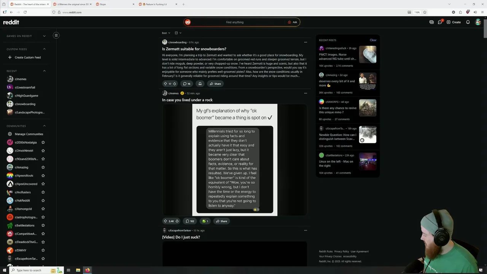Viewport: 487px width, 274px height.
Task: Select r/LivestreamFail in Recent list
Action: click(26, 88)
